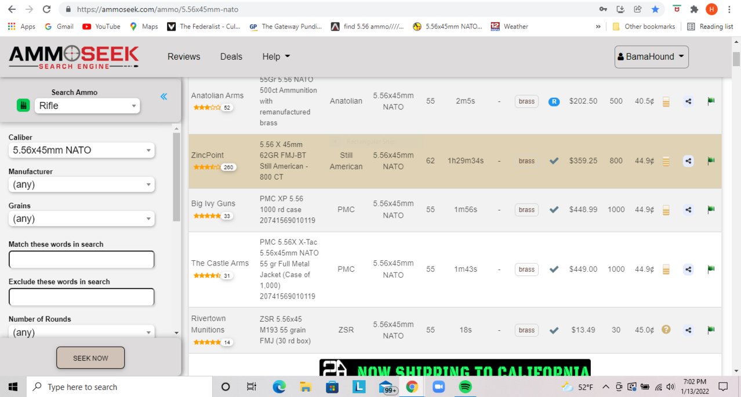Collapse the search sidebar with double chevron
The image size is (741, 397).
[x=164, y=97]
